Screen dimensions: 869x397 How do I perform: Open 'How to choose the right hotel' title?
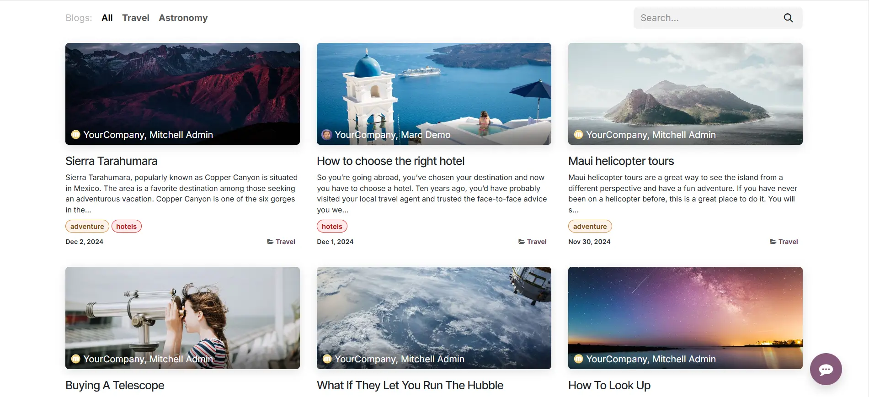[x=390, y=161]
